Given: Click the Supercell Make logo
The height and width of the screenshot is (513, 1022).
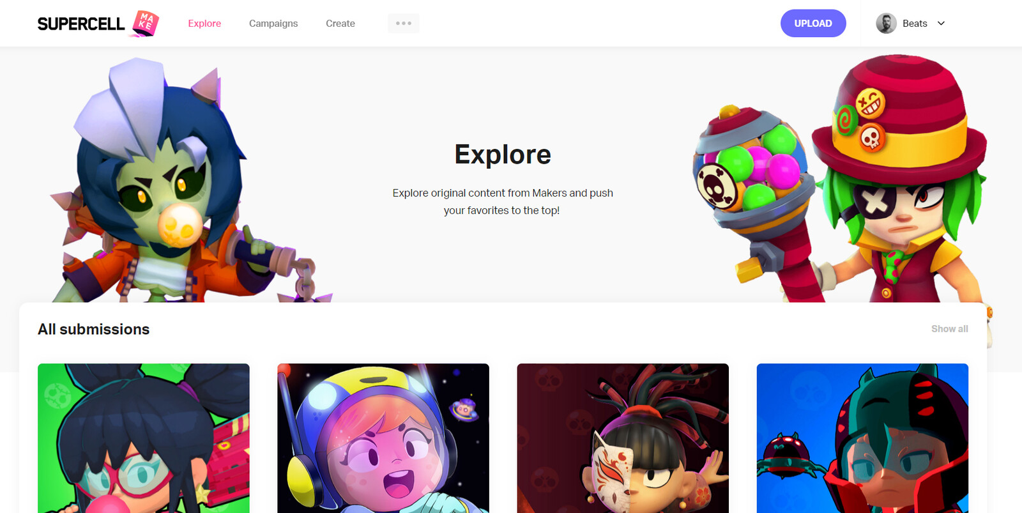Looking at the screenshot, I should (x=98, y=24).
